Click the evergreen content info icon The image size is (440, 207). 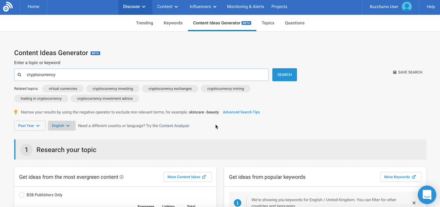coord(122,177)
